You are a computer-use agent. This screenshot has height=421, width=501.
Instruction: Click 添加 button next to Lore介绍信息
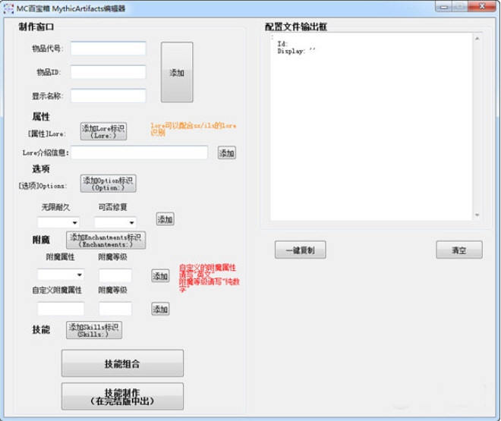[227, 153]
